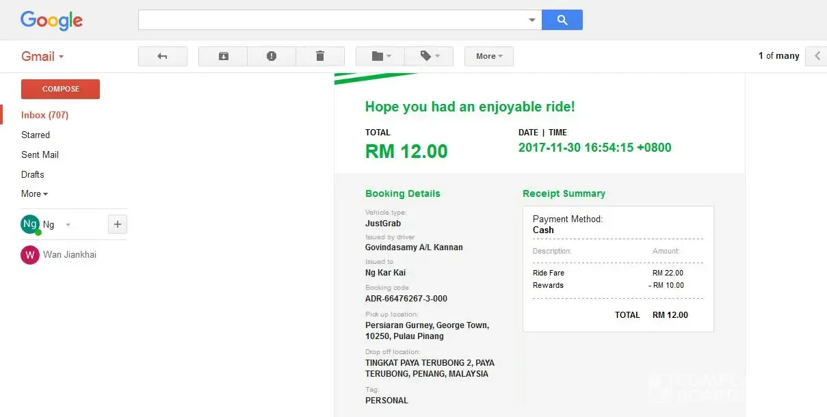Click the back to inbox arrow button
The image size is (827, 417).
(x=162, y=56)
